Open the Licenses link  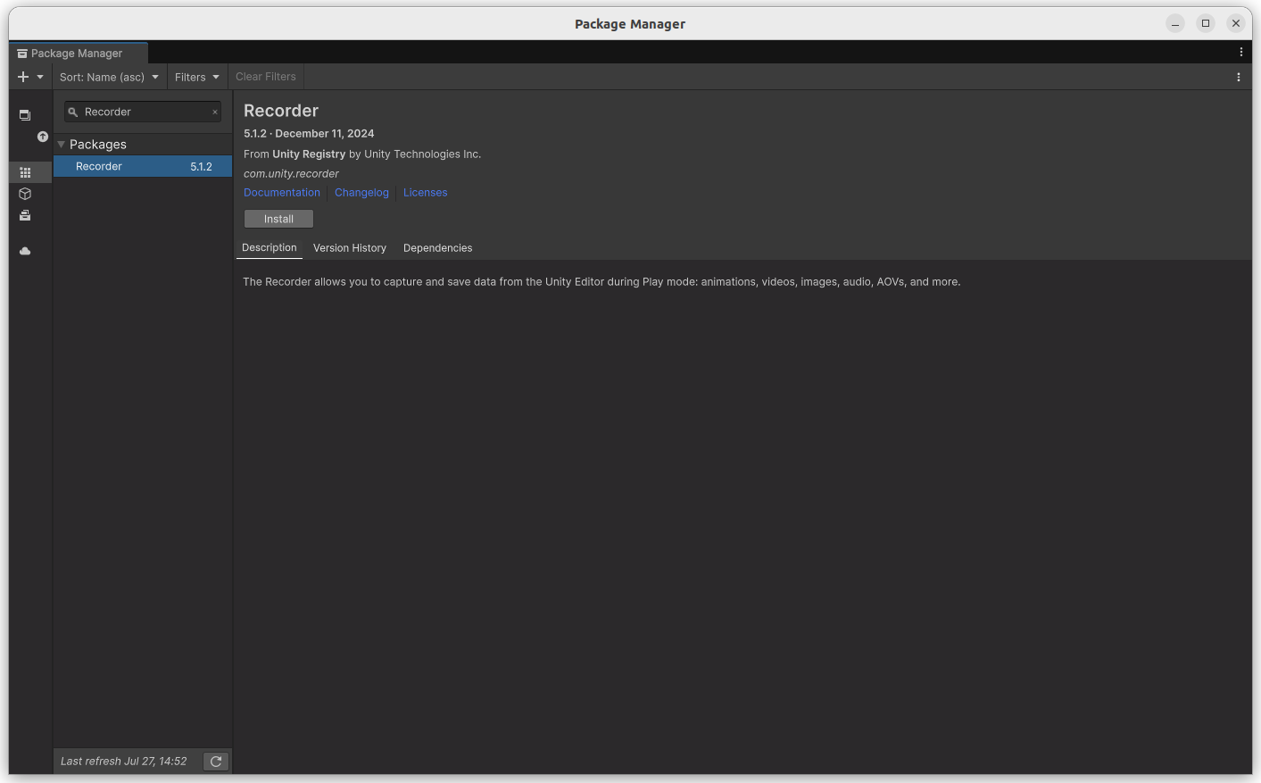426,193
